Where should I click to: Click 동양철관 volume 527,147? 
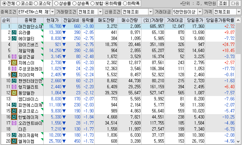pyautogui.click(x=157, y=93)
